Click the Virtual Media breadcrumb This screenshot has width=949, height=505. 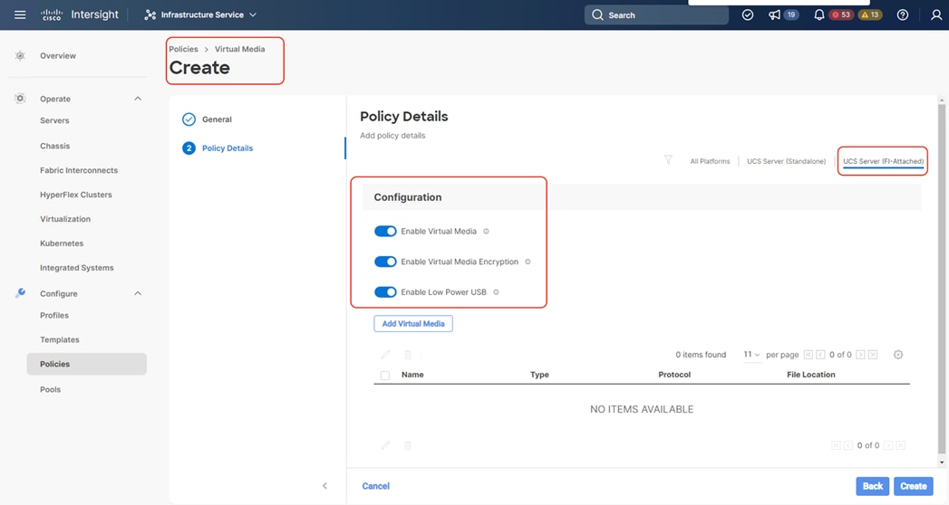point(239,49)
